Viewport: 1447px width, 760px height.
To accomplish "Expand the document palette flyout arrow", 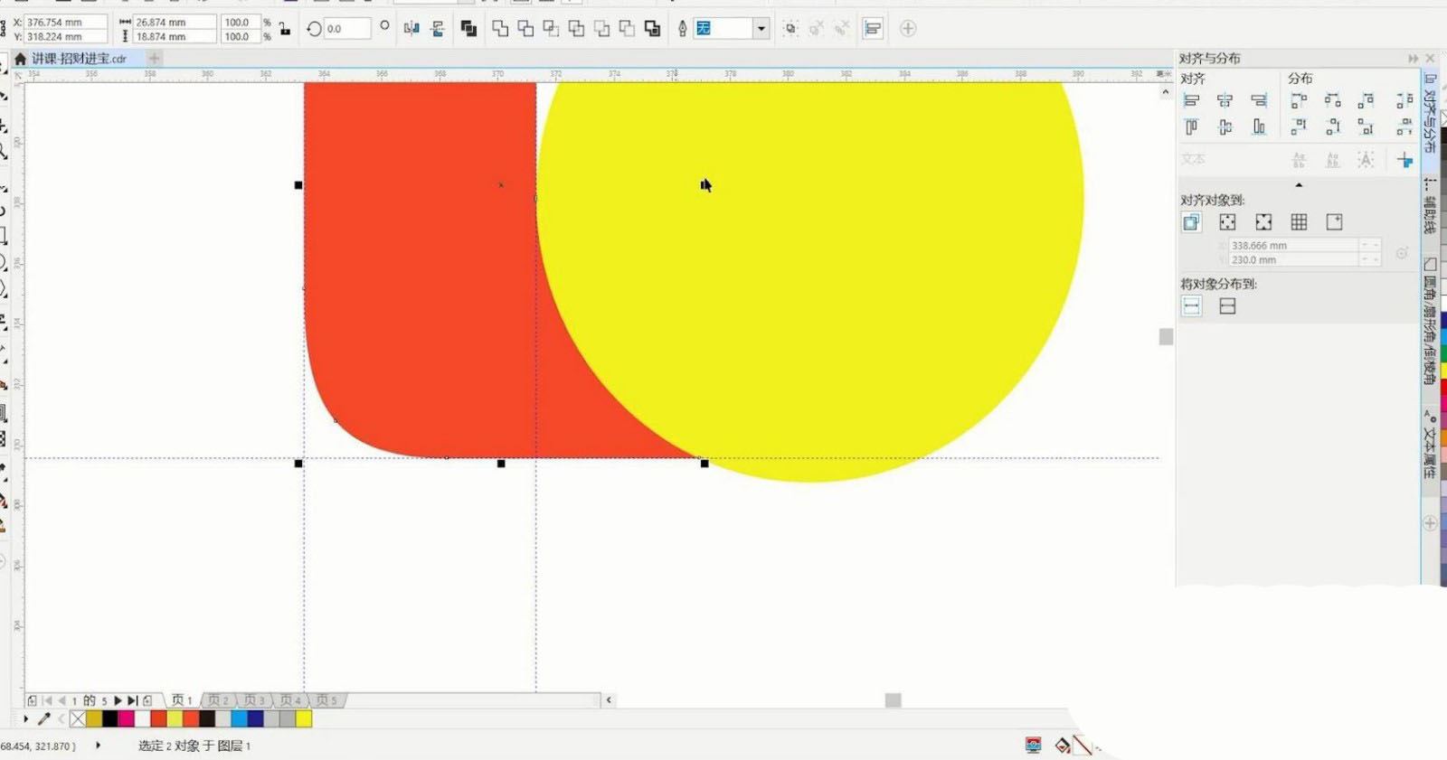I will click(25, 719).
